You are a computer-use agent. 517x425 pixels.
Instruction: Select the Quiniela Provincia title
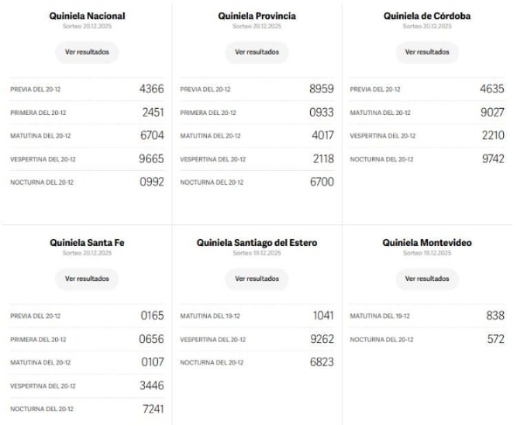pos(257,16)
